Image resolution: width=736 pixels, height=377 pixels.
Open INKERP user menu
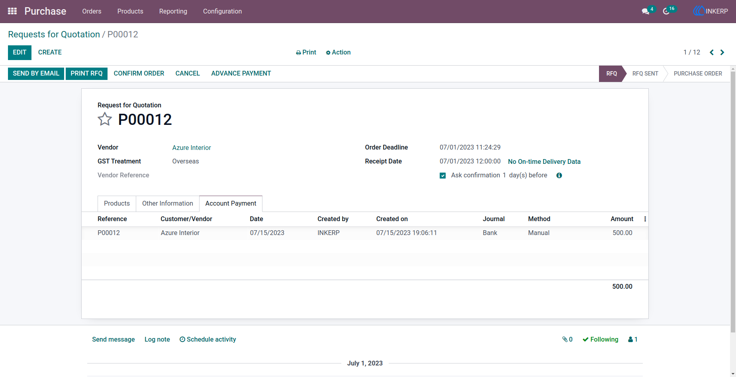coord(711,11)
